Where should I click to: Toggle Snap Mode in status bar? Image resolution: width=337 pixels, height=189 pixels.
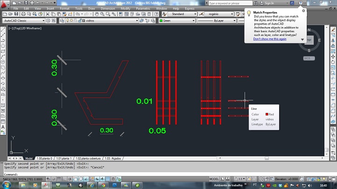[54, 179]
